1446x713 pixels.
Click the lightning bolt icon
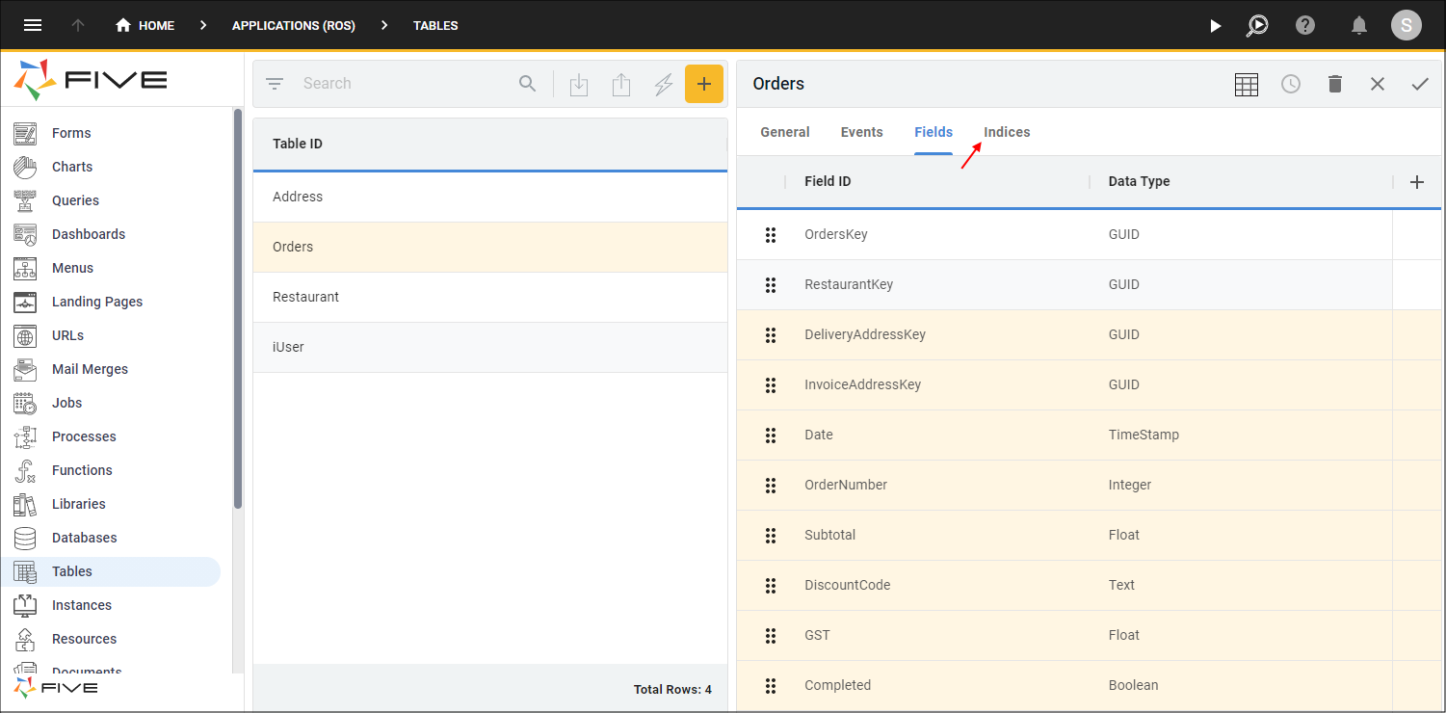click(x=664, y=85)
